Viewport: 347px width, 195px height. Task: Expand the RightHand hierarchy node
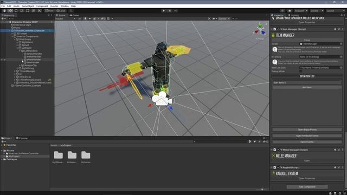pyautogui.click(x=17, y=42)
